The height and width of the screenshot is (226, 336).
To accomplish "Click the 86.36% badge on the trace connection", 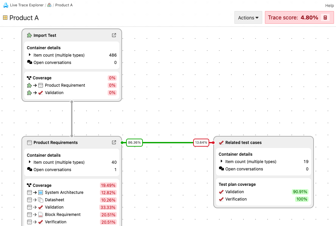I will point(134,142).
